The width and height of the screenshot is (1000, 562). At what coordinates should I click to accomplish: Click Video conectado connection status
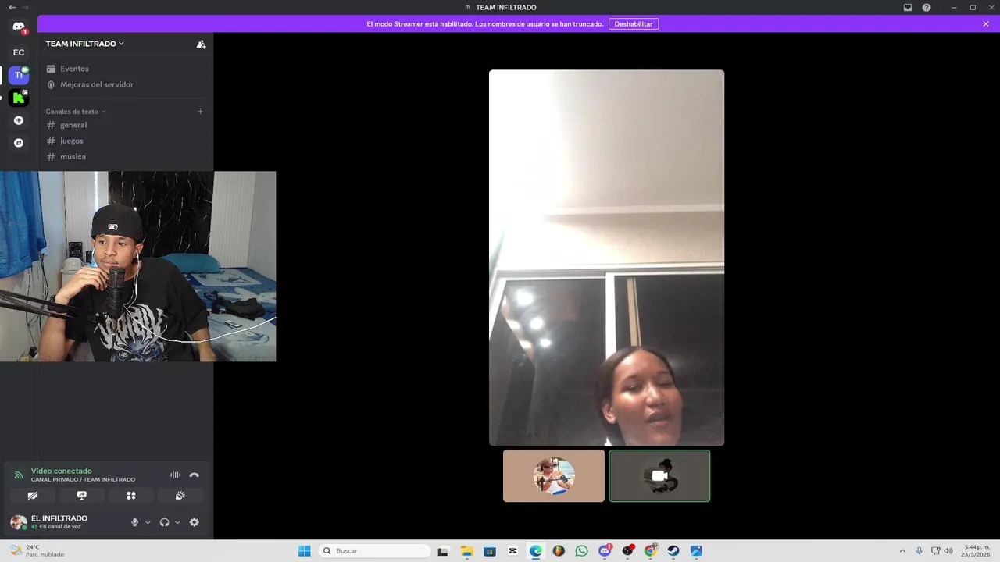point(62,471)
